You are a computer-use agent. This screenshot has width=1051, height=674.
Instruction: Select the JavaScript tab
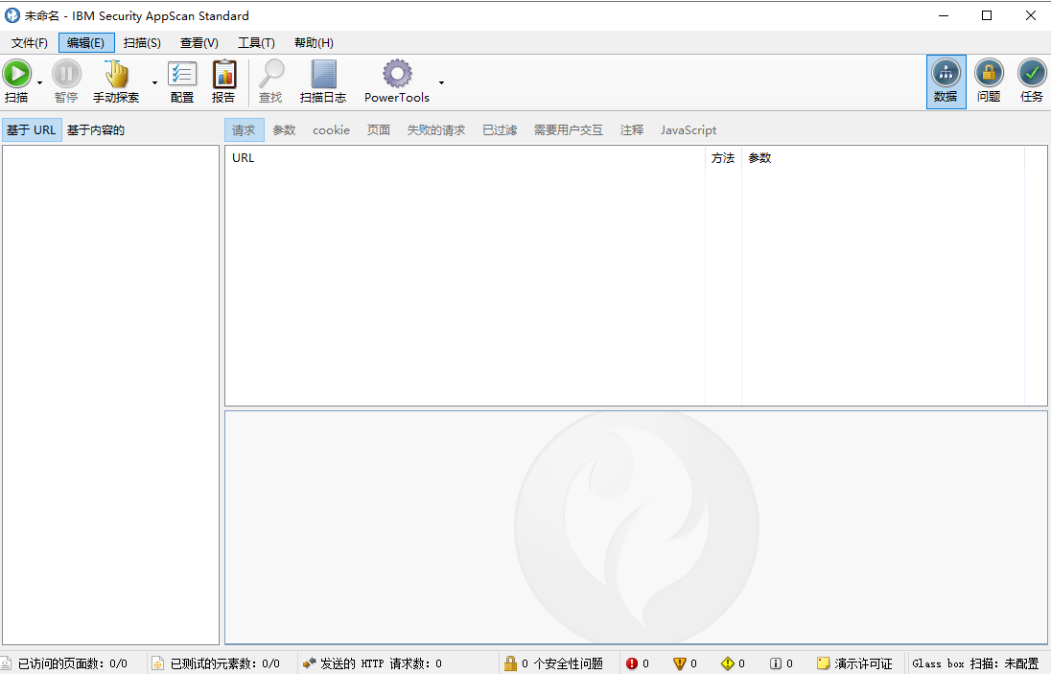[689, 130]
